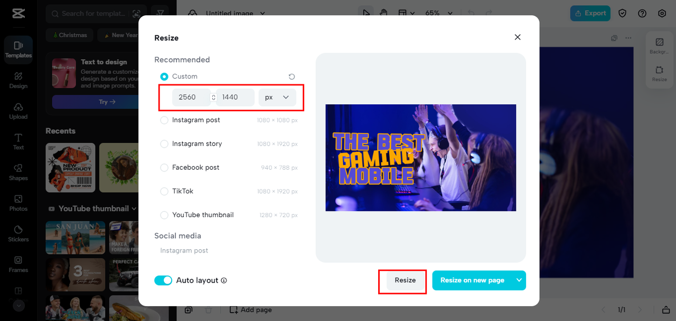
Task: Click the Background tool in right panel
Action: click(659, 45)
